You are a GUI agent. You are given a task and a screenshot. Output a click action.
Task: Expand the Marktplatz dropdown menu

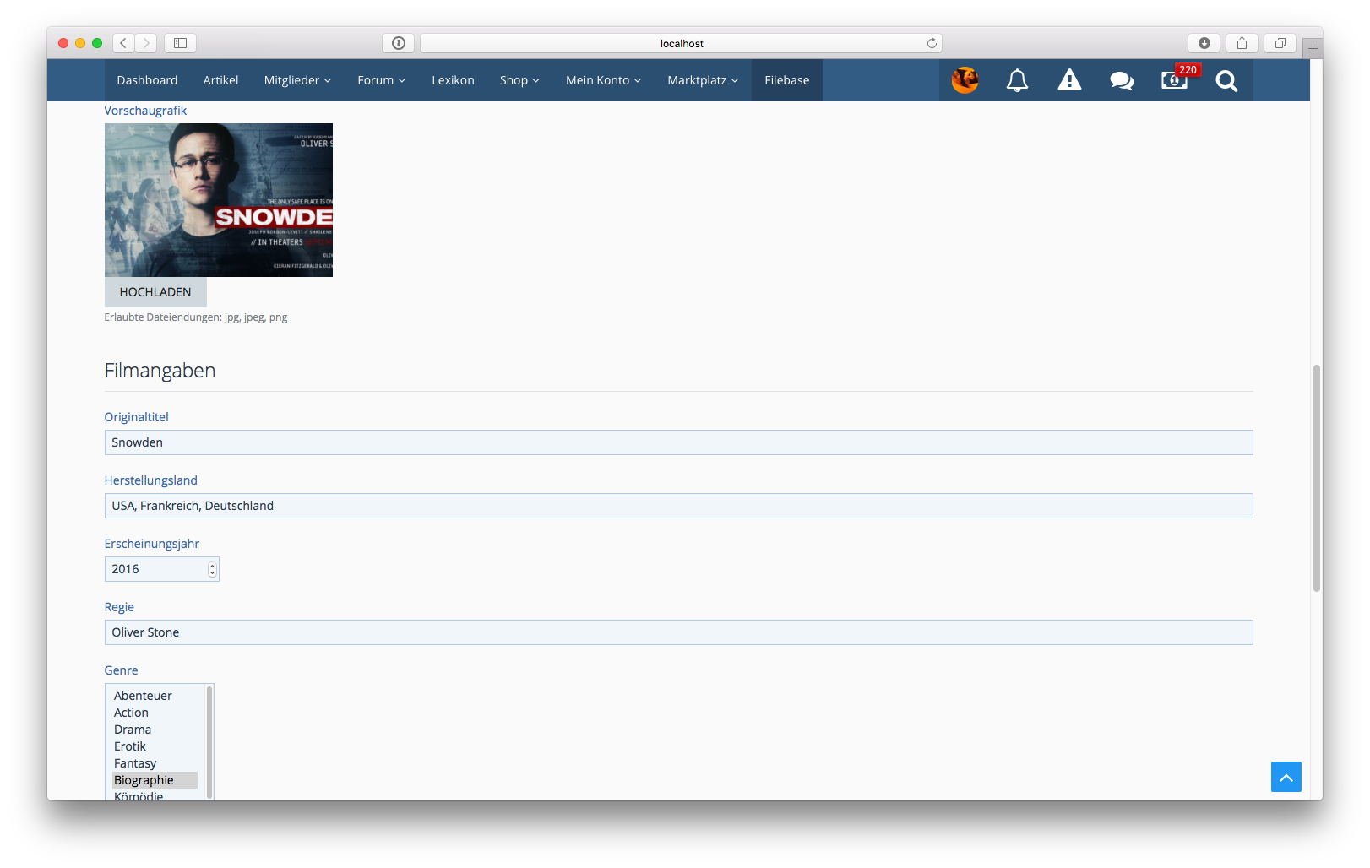point(702,80)
